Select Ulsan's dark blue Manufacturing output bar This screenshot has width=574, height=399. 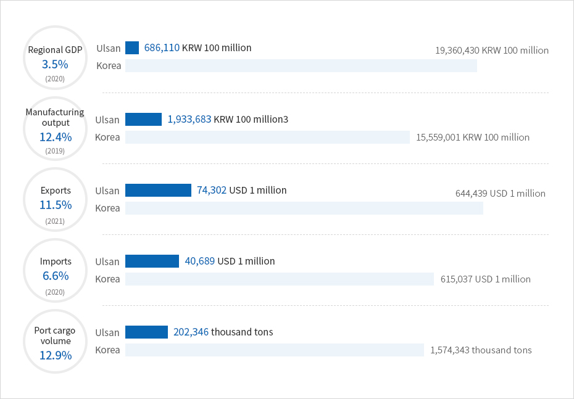pyautogui.click(x=143, y=119)
